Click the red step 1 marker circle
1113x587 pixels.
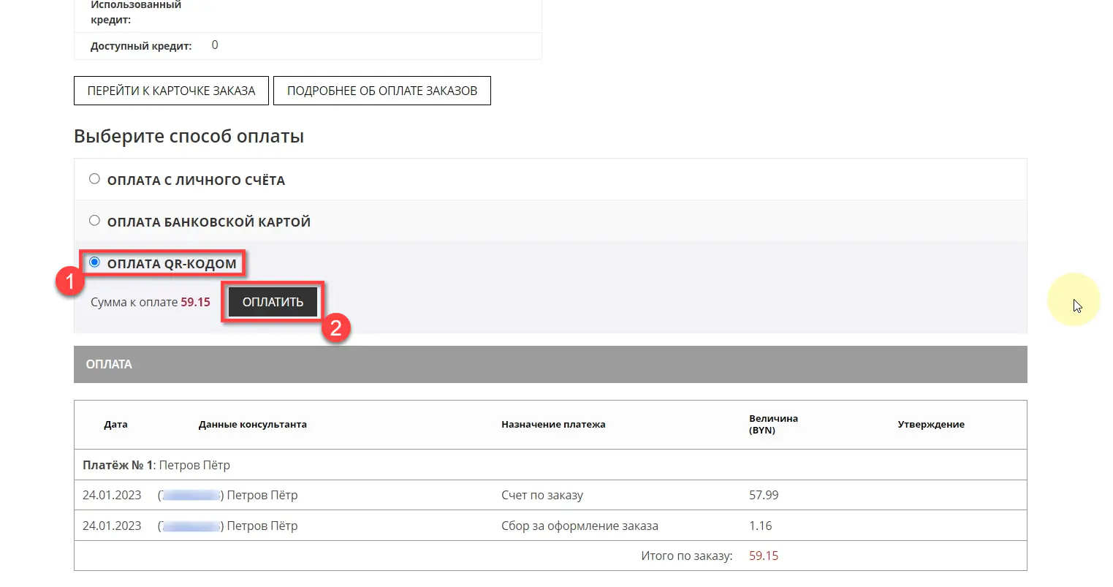tap(70, 281)
